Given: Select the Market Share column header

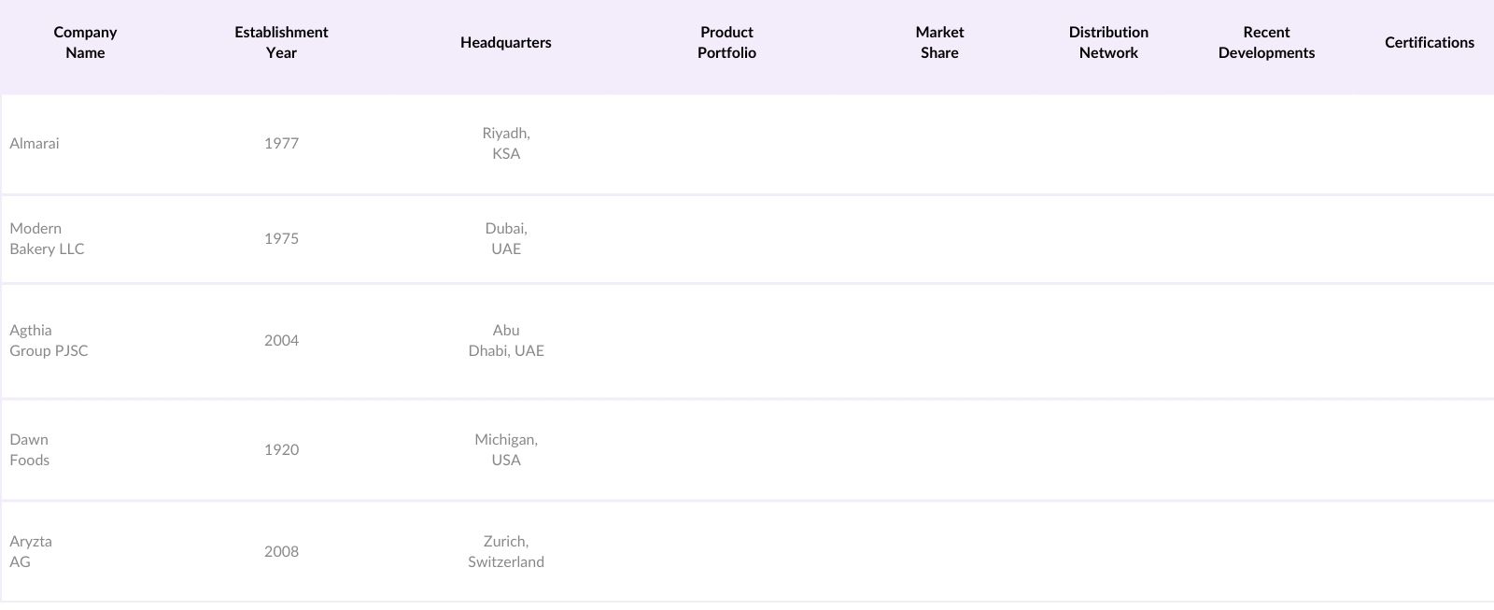Looking at the screenshot, I should pyautogui.click(x=939, y=43).
